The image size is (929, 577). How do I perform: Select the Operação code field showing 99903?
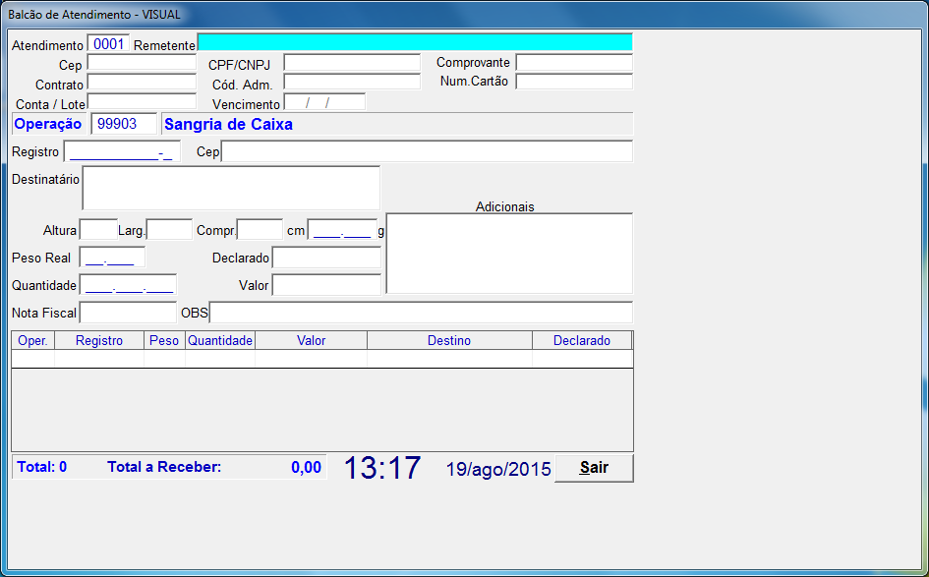124,124
